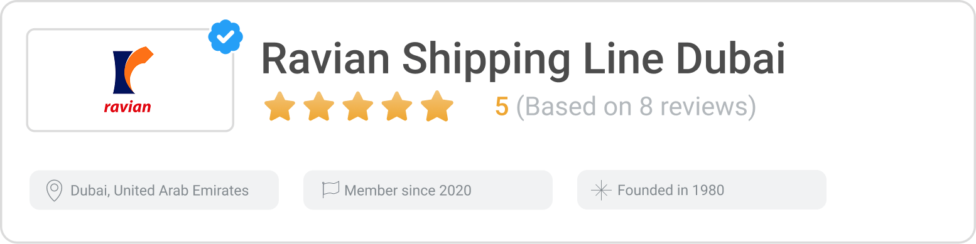976x244 pixels.
Task: Click the fifth gold rating star
Action: 437,107
